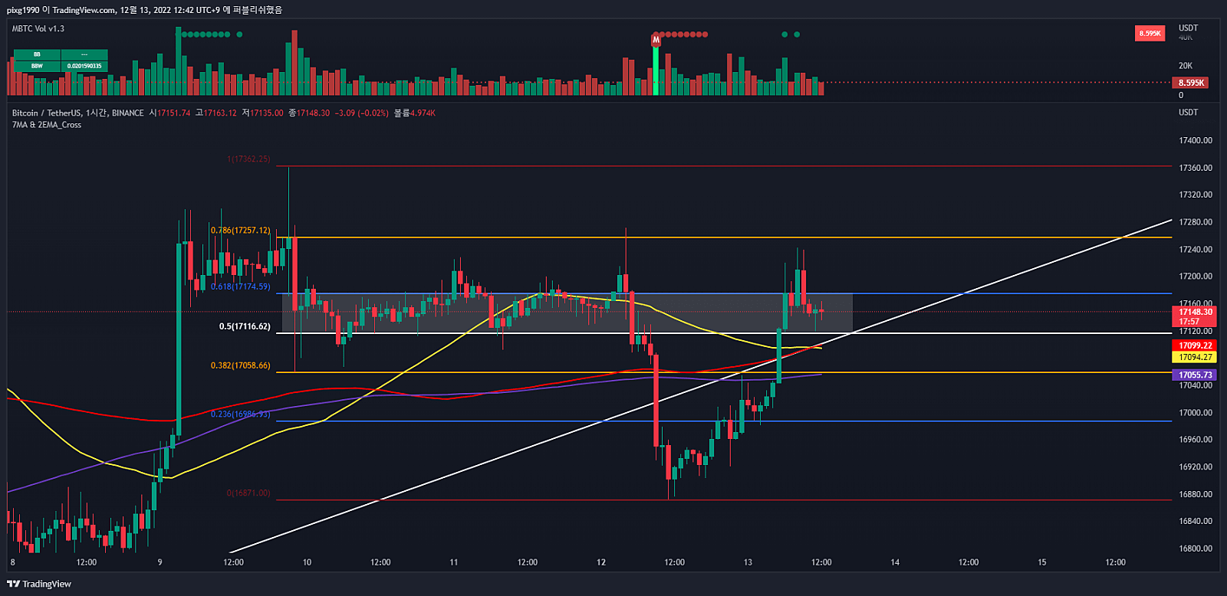Click the high value 고17163.12
The image size is (1227, 596).
coord(216,113)
